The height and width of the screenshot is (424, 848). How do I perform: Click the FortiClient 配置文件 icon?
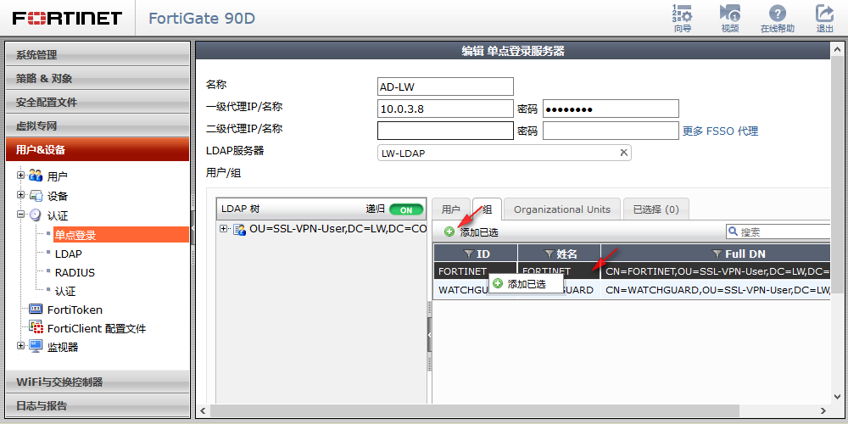tap(36, 327)
